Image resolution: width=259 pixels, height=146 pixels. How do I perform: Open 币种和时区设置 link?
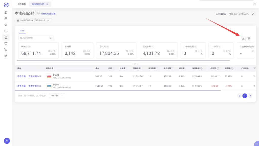[x=48, y=14]
